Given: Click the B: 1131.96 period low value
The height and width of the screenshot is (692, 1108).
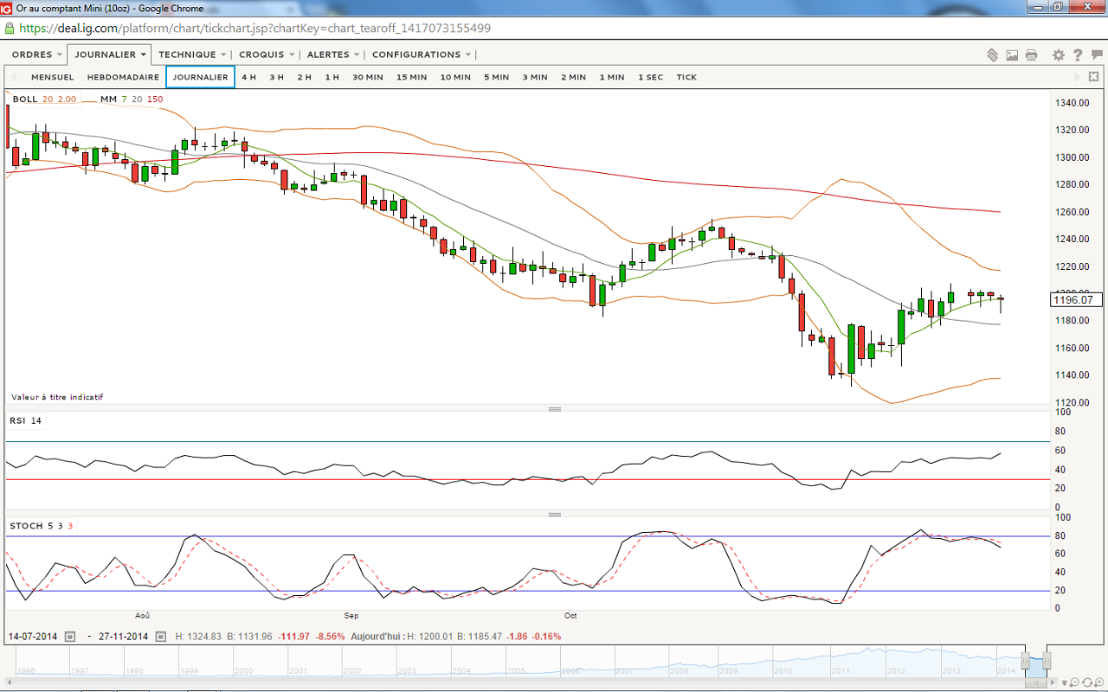Looking at the screenshot, I should (249, 637).
